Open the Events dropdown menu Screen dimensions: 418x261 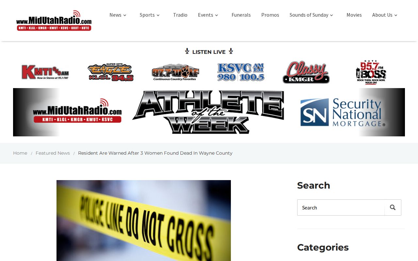(x=208, y=15)
